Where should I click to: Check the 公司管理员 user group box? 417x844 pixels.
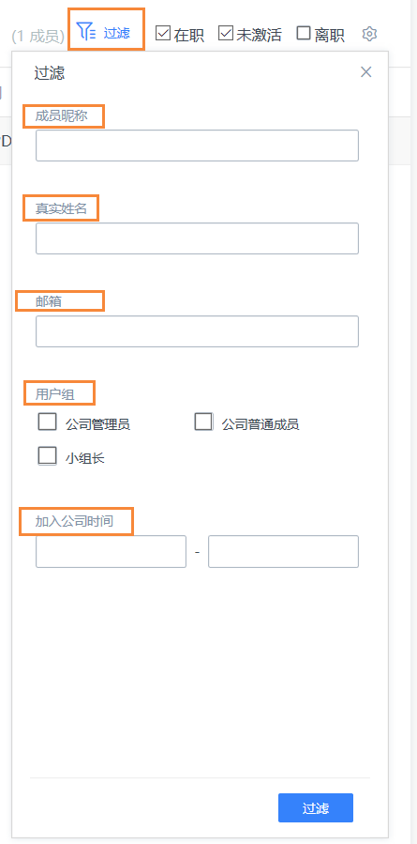pos(47,422)
